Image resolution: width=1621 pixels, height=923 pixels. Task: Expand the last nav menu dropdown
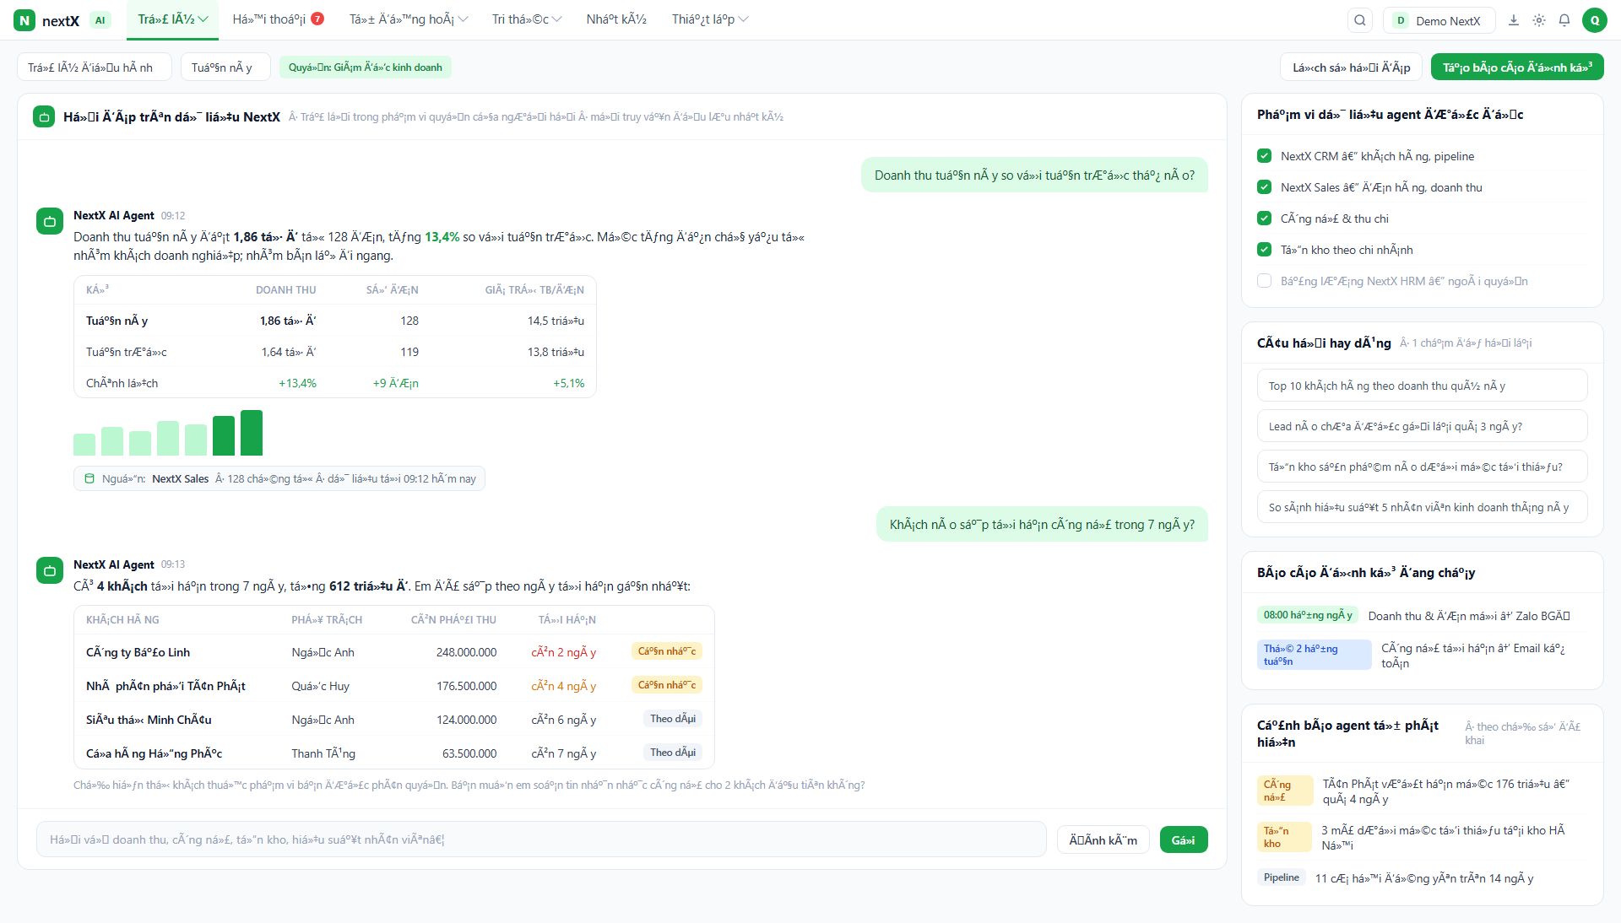(710, 19)
